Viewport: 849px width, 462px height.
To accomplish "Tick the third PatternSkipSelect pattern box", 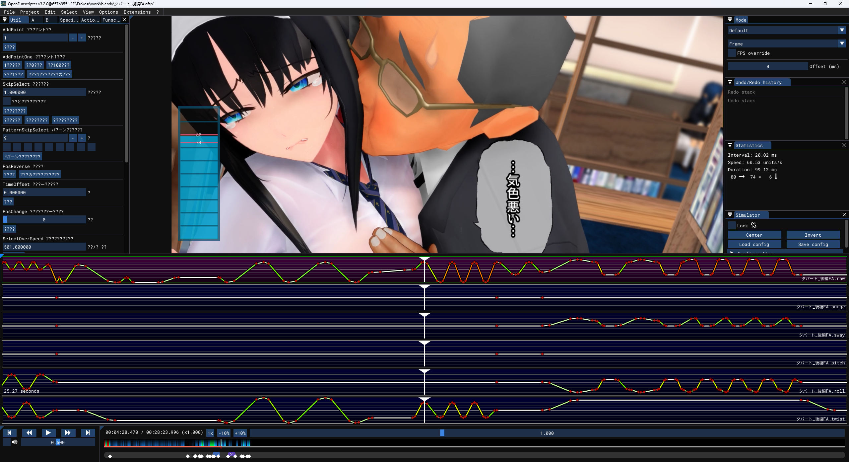I will (x=28, y=147).
